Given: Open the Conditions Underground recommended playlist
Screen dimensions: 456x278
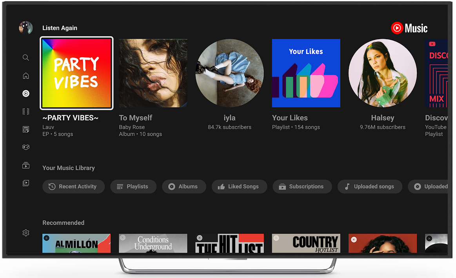Looking at the screenshot, I should point(153,243).
